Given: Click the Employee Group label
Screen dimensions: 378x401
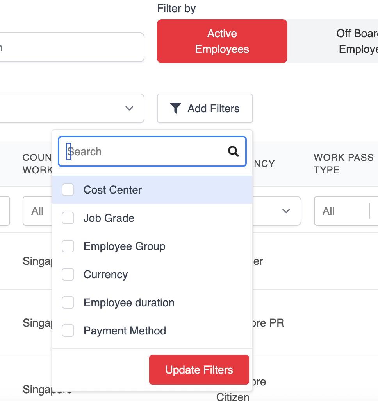Looking at the screenshot, I should click(x=125, y=246).
